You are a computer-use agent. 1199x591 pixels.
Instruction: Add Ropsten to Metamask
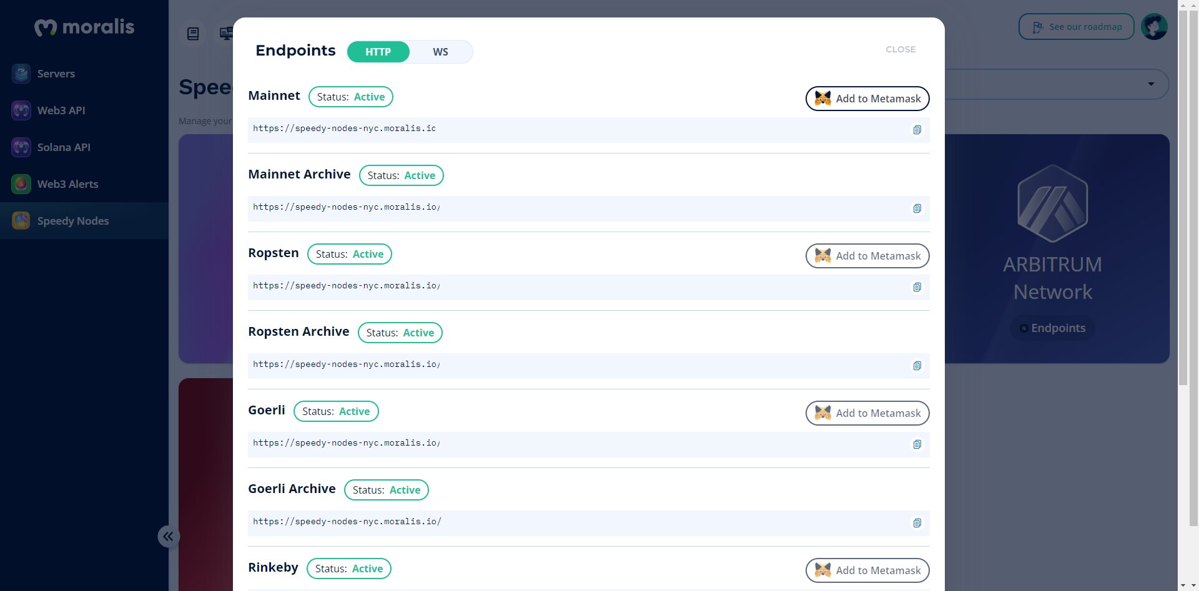[867, 256]
